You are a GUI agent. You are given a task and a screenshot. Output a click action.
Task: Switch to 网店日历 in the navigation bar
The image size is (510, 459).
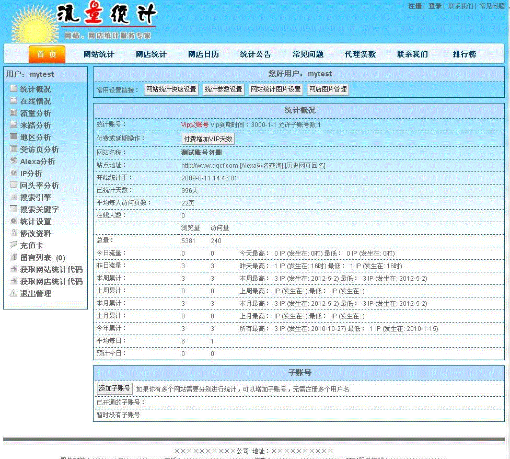click(203, 54)
